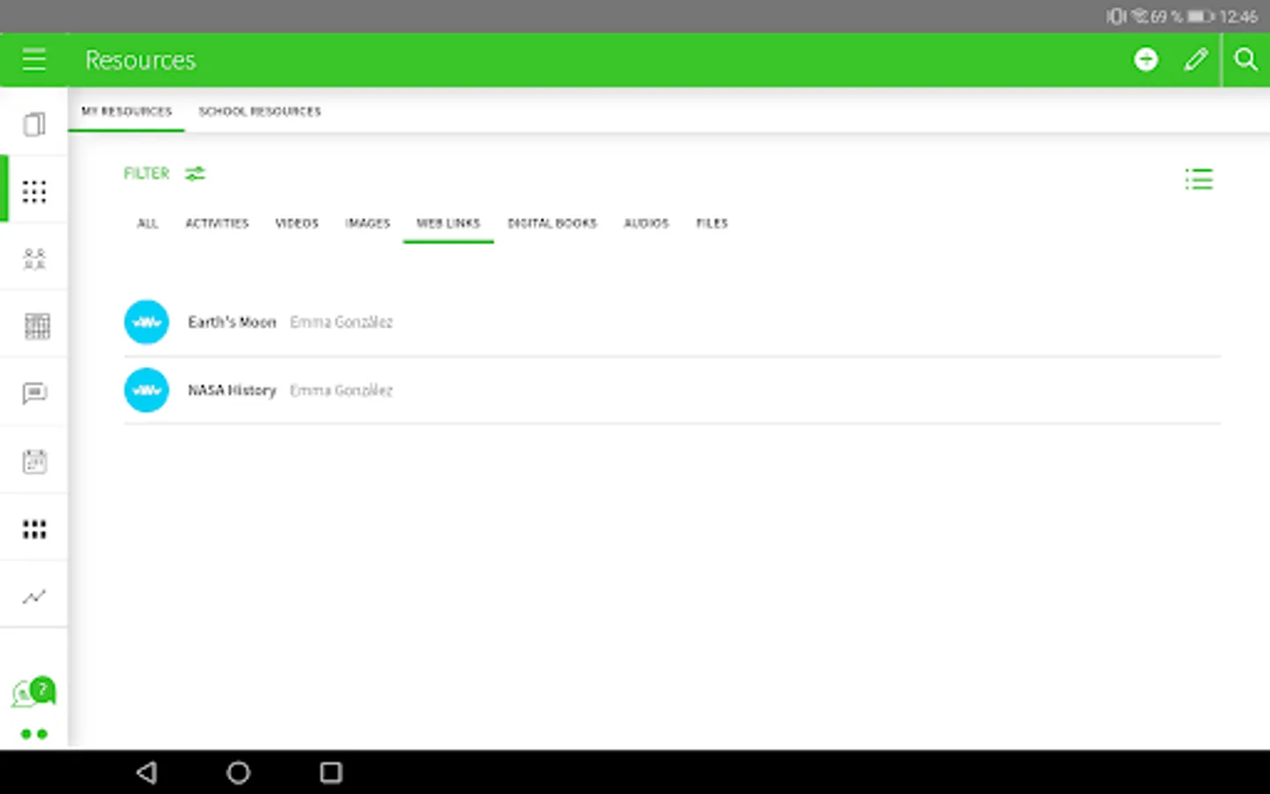Open the web link icon for Earth's Moon

(x=146, y=322)
